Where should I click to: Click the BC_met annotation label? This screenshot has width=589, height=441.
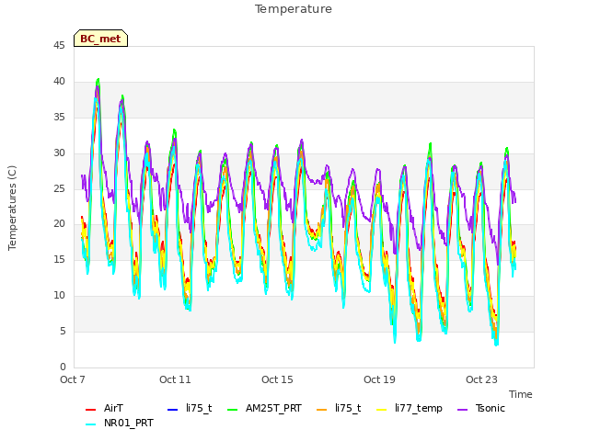pos(100,39)
